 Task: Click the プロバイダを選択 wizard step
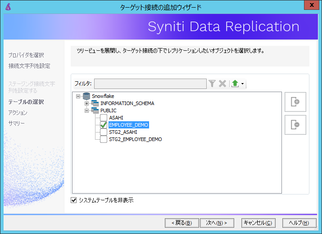point(26,55)
